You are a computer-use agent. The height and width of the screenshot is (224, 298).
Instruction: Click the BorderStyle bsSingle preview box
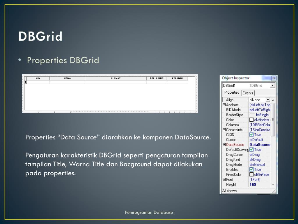(x=252, y=115)
